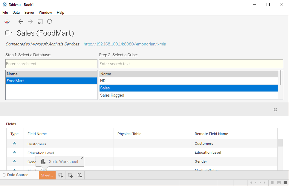Click the Customers remote field name cell
The width and height of the screenshot is (289, 186).
tap(234, 144)
